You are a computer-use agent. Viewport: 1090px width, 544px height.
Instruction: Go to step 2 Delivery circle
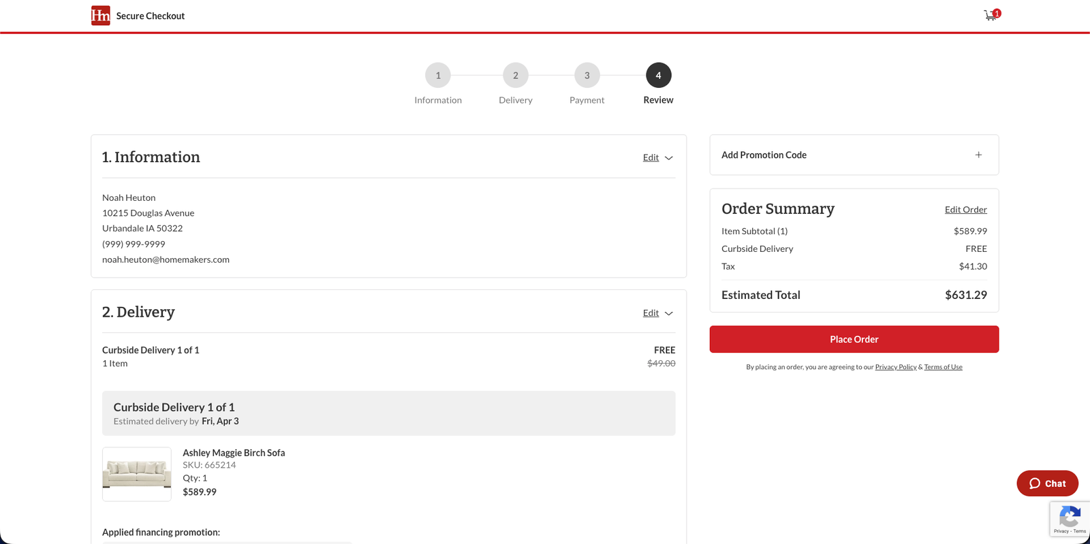(516, 76)
